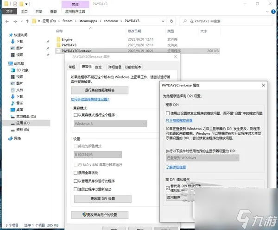278x230 pixels.
Task: Click 更改高 DPI 设置 button
Action: 103,199
